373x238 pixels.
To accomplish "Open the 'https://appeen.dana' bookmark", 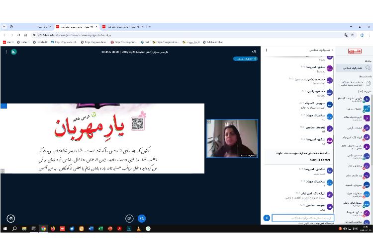I will click(x=94, y=42).
